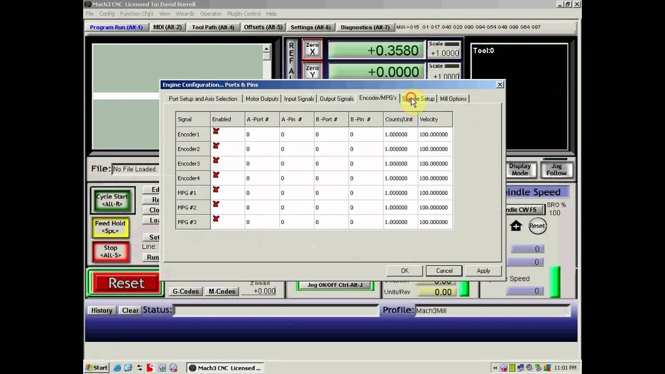
Task: Open the Mill Options tab
Action: [453, 99]
